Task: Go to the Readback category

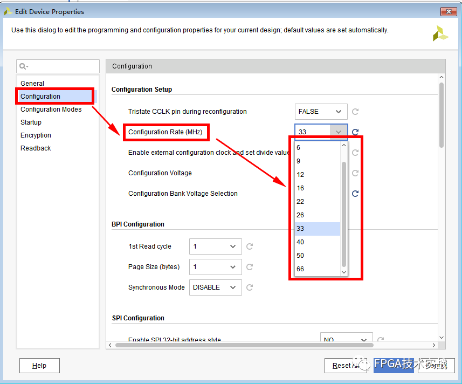Action: point(36,148)
